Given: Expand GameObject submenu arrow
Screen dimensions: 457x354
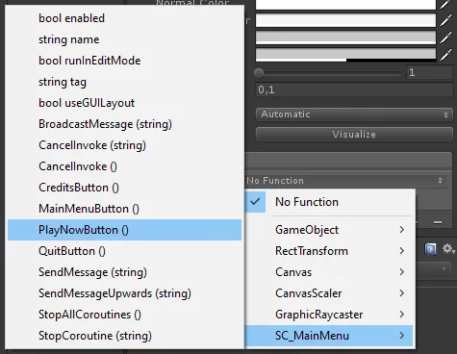Looking at the screenshot, I should pos(402,230).
